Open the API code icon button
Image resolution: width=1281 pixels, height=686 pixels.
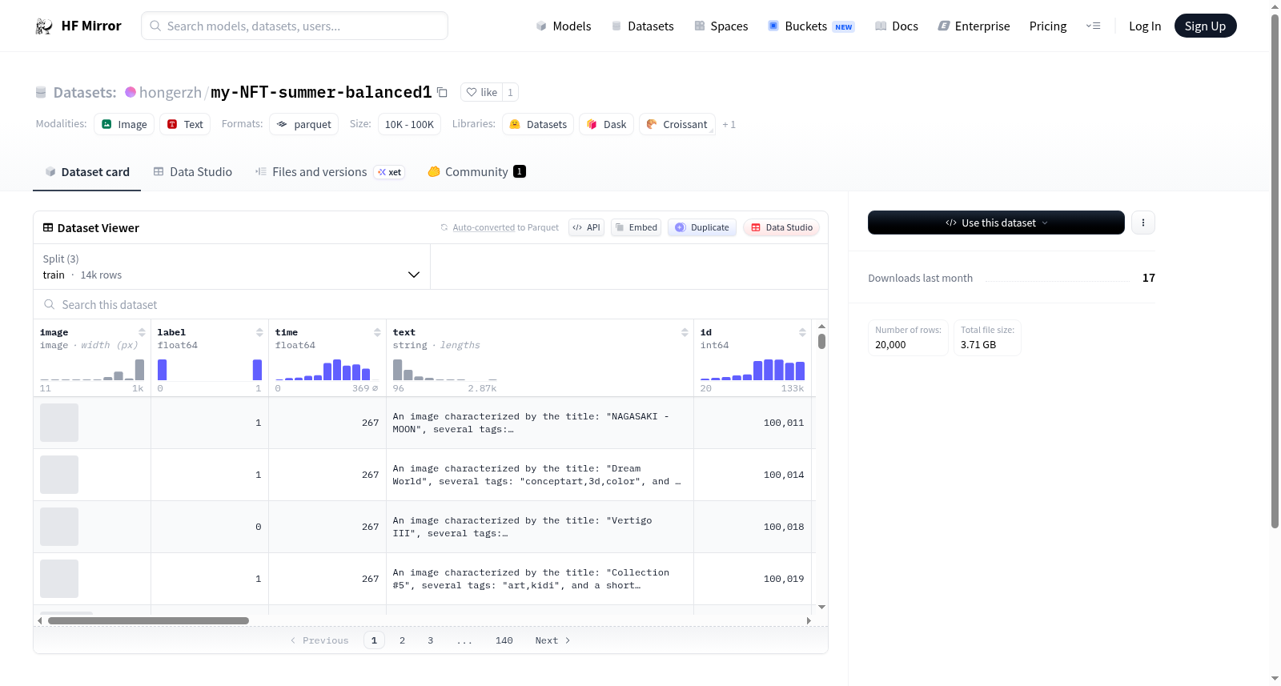(586, 227)
